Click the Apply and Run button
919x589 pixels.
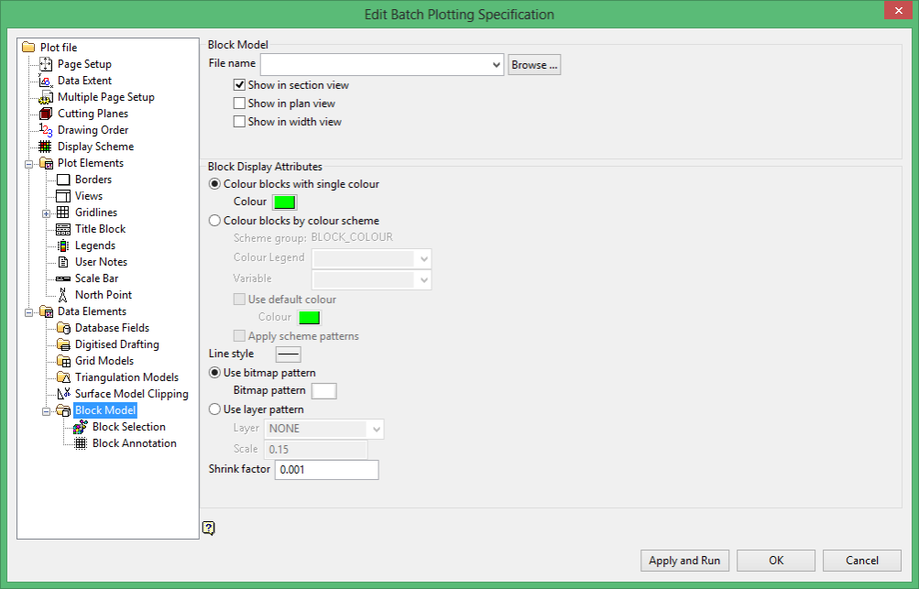point(684,561)
